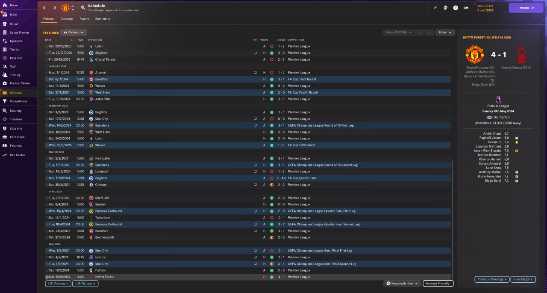Toggle the circle on Sat, 13/4/2024 row

[x=47, y=218]
